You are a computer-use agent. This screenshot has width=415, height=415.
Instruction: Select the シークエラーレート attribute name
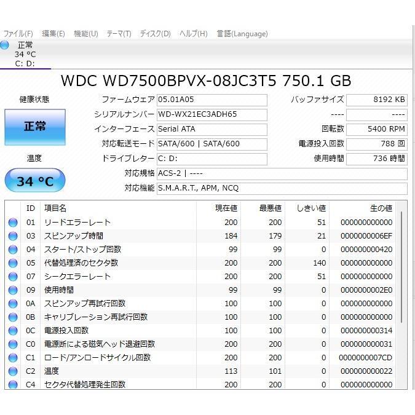(77, 276)
